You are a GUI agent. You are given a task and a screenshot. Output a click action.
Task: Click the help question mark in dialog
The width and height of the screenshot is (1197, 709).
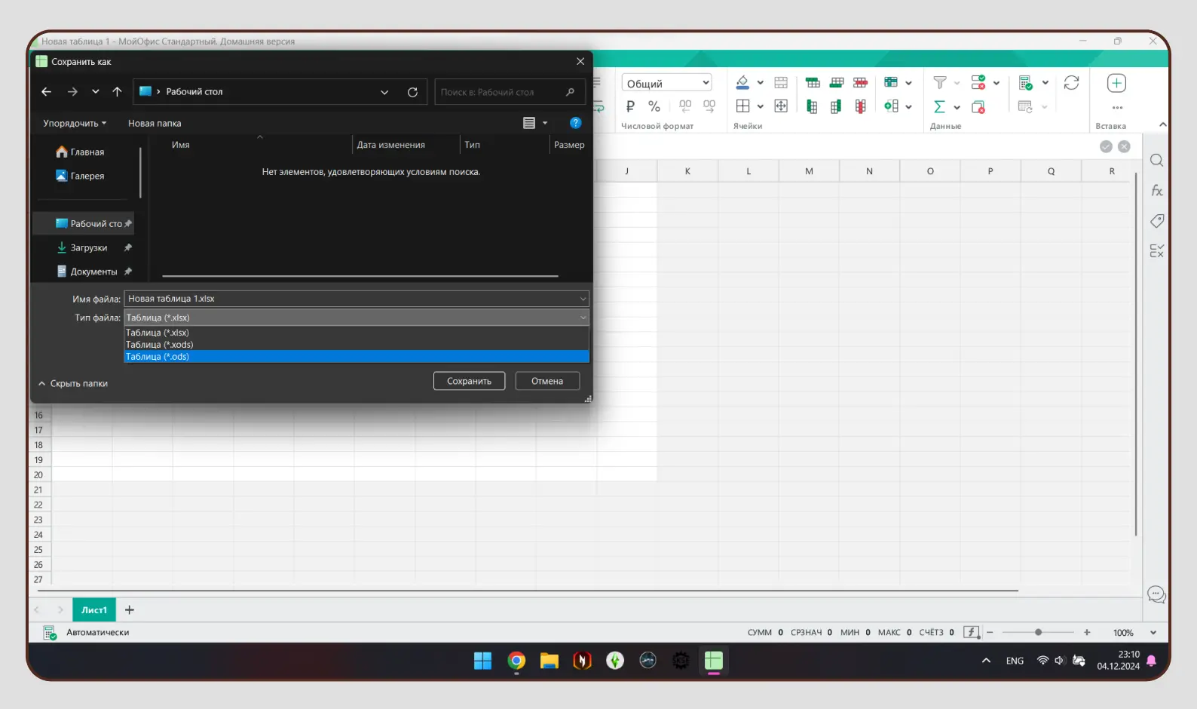point(575,123)
